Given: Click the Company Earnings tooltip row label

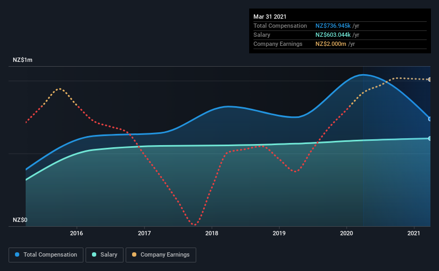Looking at the screenshot, I should [278, 44].
